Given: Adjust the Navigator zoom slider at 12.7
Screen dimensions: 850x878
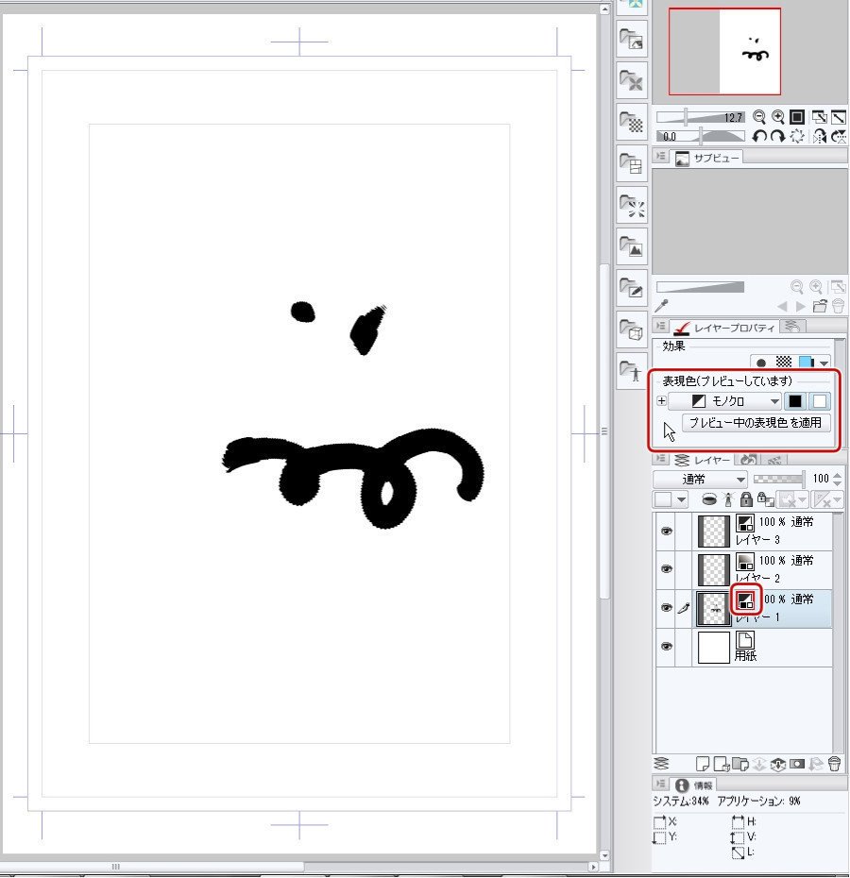Looking at the screenshot, I should [x=701, y=117].
